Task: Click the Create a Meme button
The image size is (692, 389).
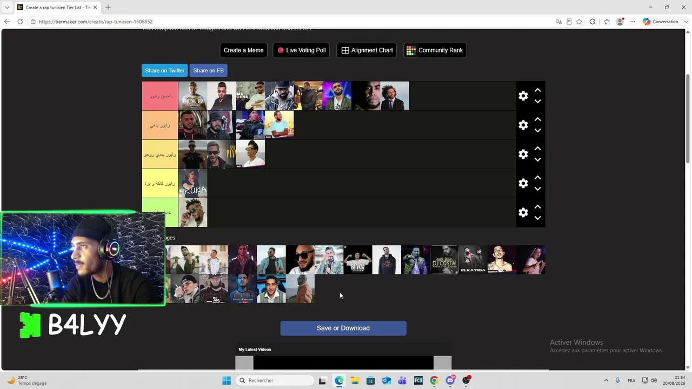Action: tap(244, 50)
